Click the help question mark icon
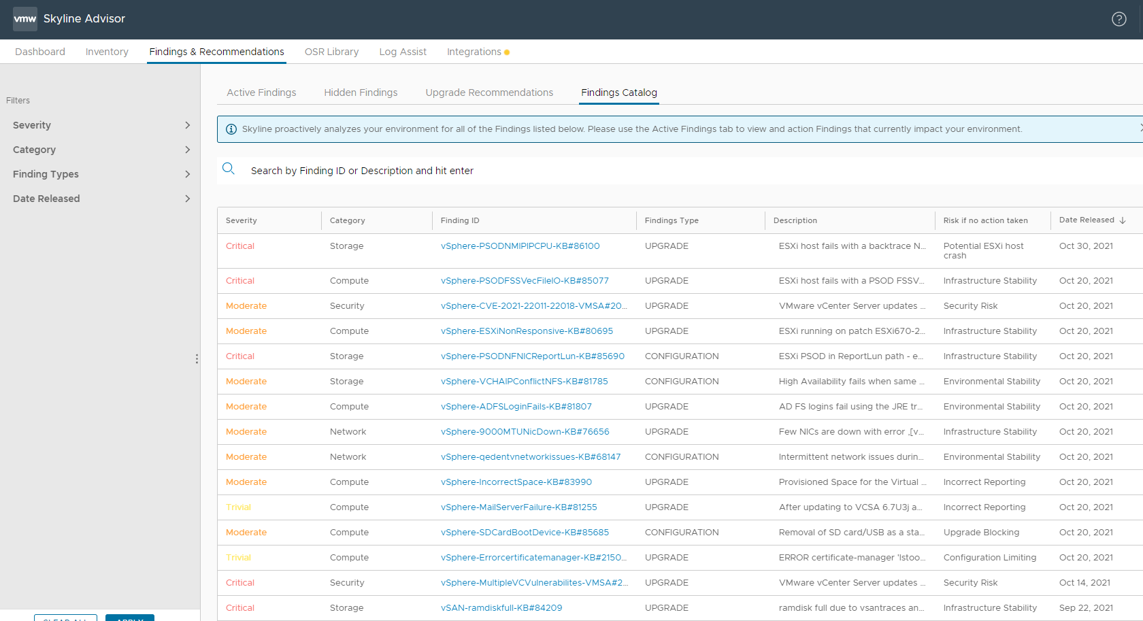The image size is (1143, 621). (1119, 19)
